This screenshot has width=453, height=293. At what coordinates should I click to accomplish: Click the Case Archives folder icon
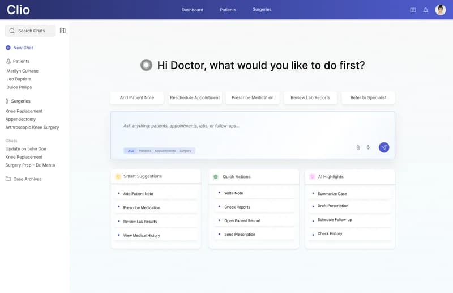tap(8, 179)
